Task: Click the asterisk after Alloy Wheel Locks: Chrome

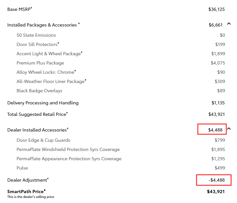Action: (75, 71)
